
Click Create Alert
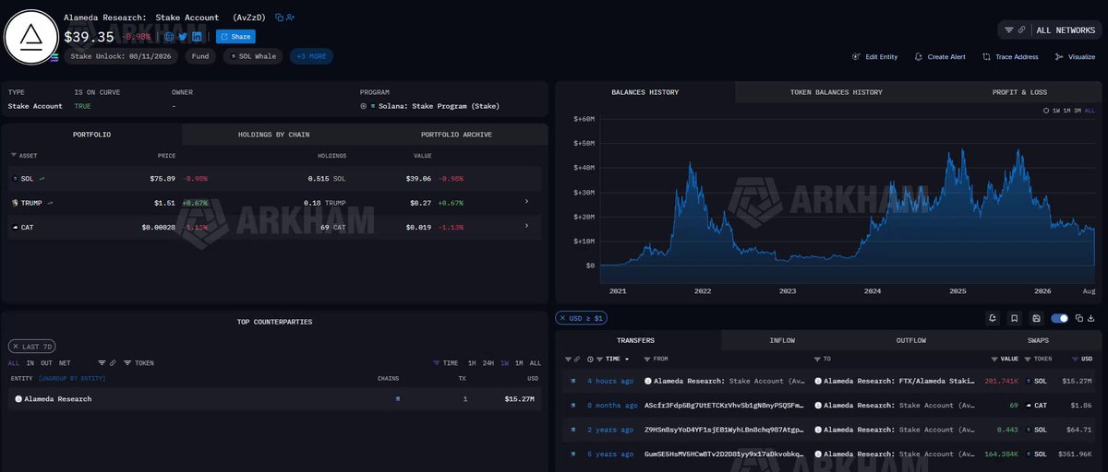pyautogui.click(x=940, y=57)
